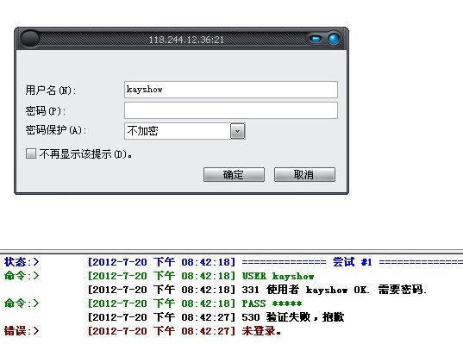Cancel the dialog with 取消 button
The height and width of the screenshot is (344, 463).
coord(304,174)
